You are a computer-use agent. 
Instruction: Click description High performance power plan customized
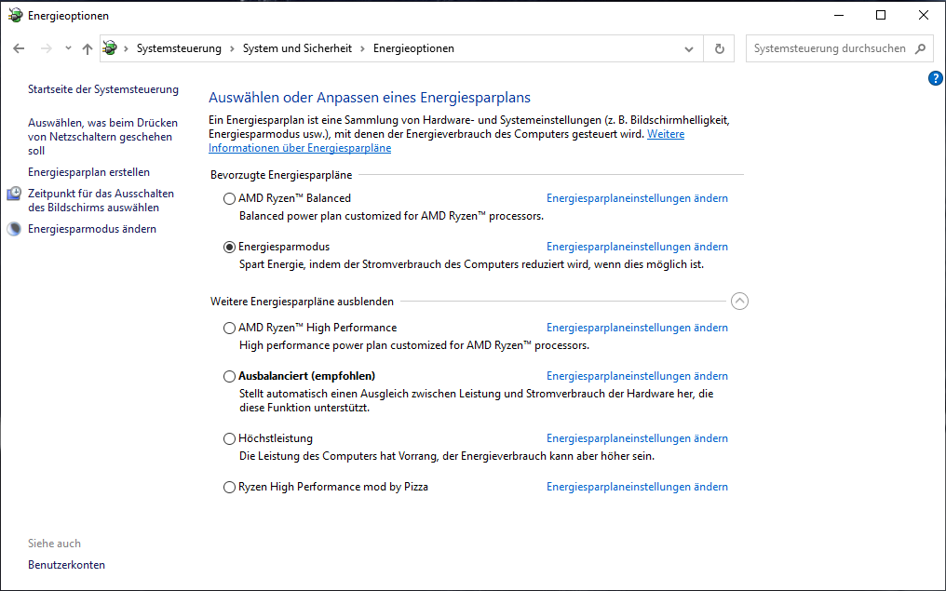(413, 345)
